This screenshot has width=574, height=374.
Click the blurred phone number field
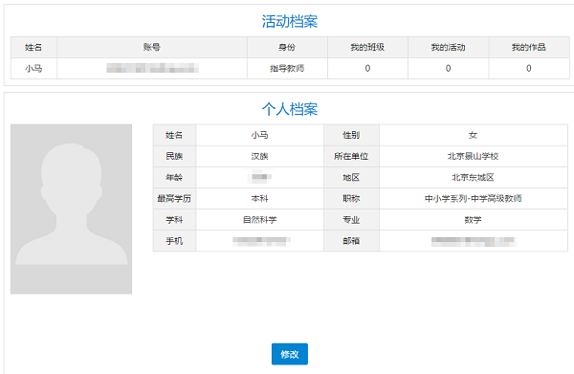[260, 241]
